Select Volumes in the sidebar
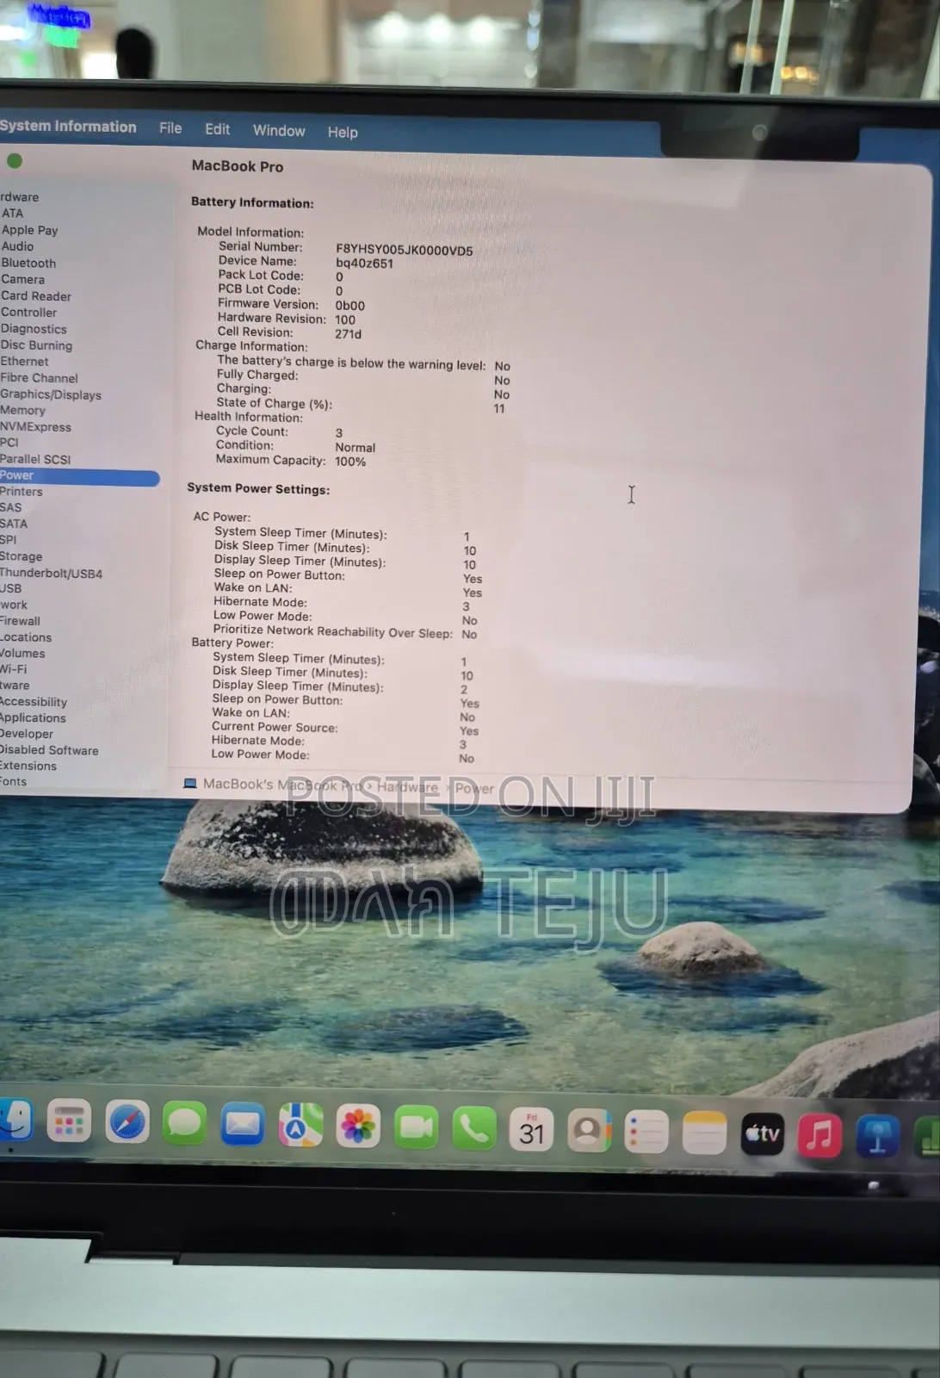This screenshot has height=1378, width=940. (22, 653)
